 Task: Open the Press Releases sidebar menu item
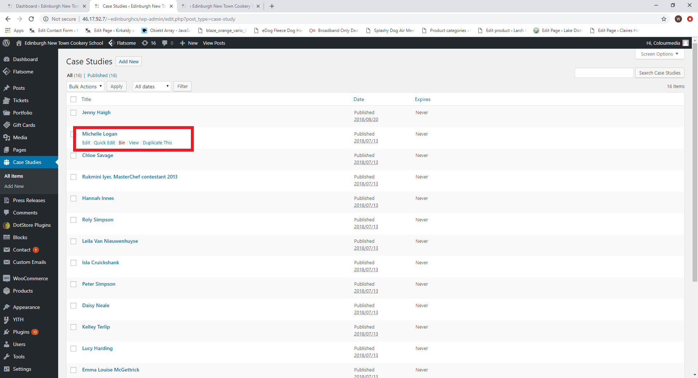coord(29,200)
